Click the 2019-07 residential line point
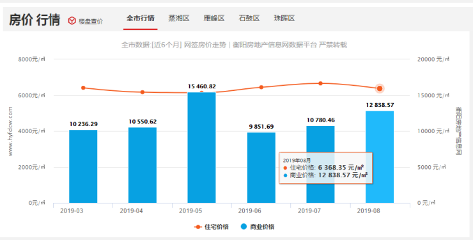 click(x=320, y=83)
